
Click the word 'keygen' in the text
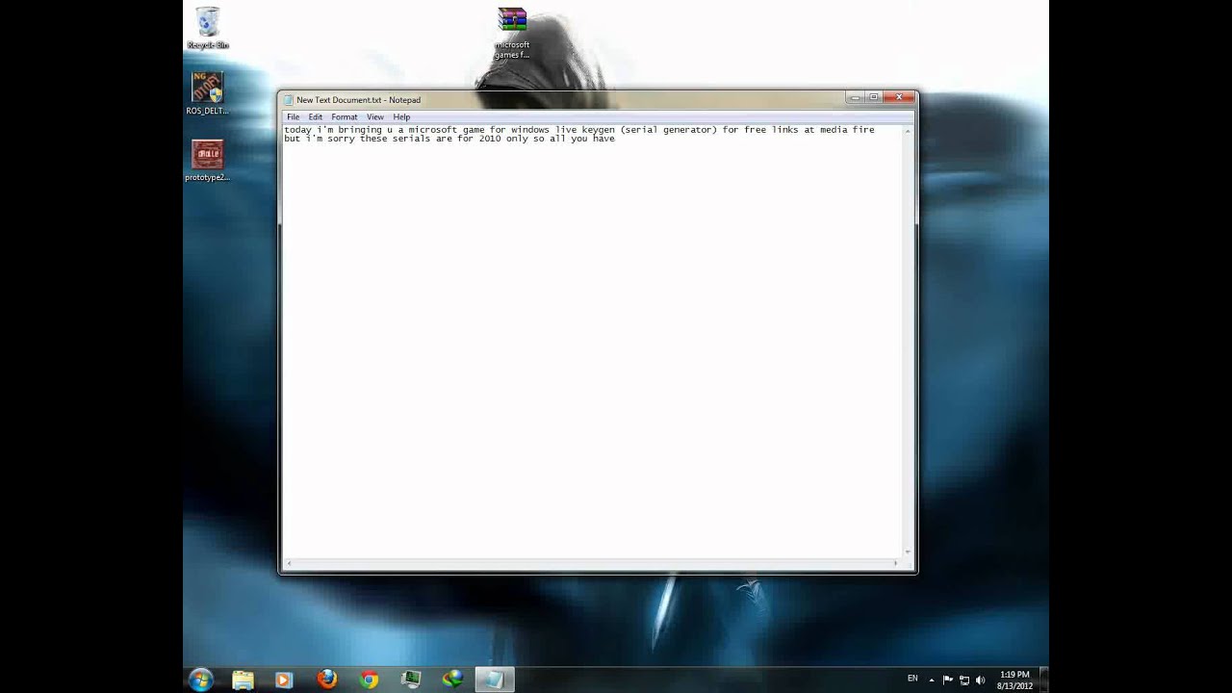598,129
